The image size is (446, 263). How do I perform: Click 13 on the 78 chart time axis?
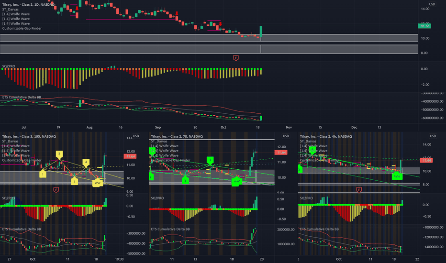tap(195, 259)
